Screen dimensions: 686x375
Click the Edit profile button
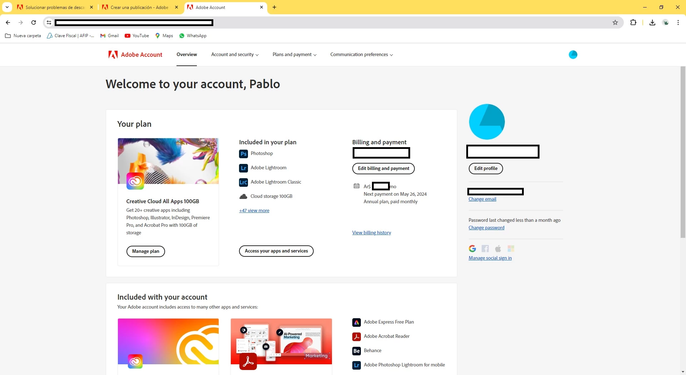(x=486, y=169)
